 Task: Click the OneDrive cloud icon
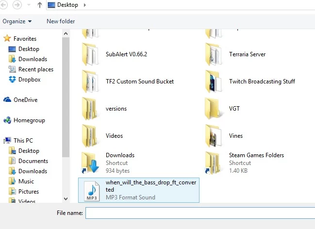click(x=7, y=99)
